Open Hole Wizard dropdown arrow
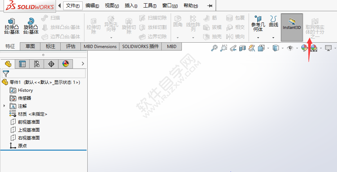Screen dimensions: 337x172 (111, 38)
